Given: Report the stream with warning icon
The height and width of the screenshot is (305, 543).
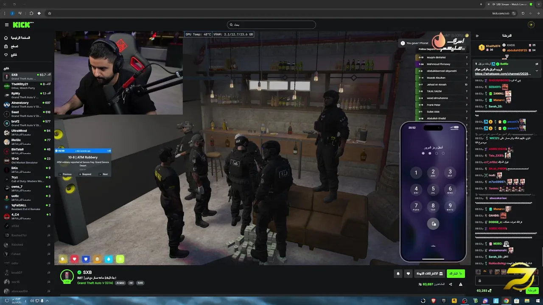Looking at the screenshot, I should click(x=461, y=284).
